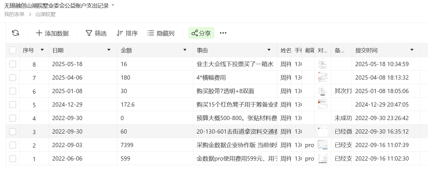Open attachment thumbnail in row 8
This screenshot has height=169, width=428.
[x=322, y=64]
